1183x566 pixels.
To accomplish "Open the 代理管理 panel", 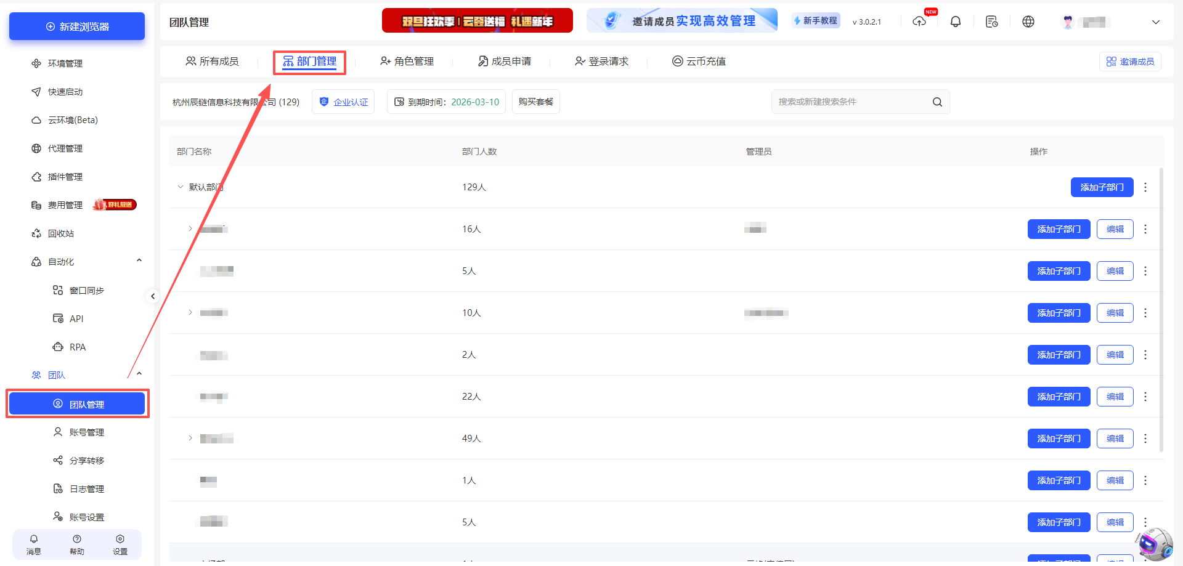I will click(x=64, y=148).
